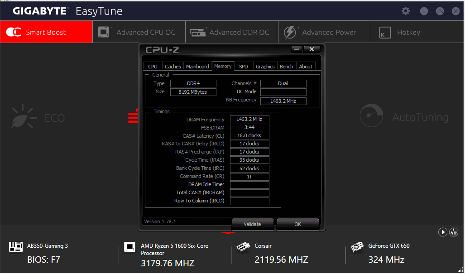
Task: Click Command Rate 1T value
Action: click(x=249, y=177)
